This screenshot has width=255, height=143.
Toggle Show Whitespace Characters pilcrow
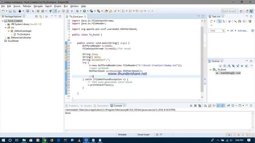pyautogui.click(x=72, y=11)
